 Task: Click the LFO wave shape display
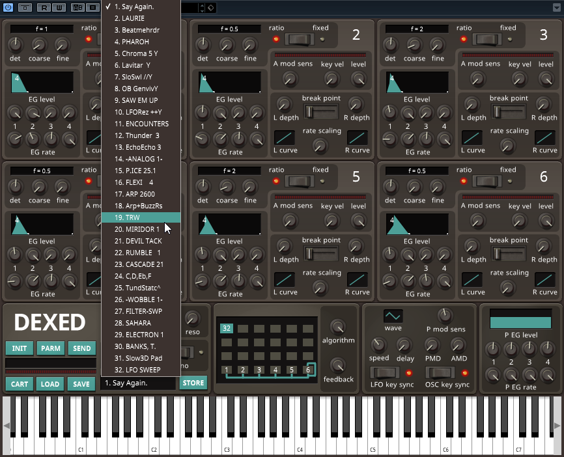[393, 316]
